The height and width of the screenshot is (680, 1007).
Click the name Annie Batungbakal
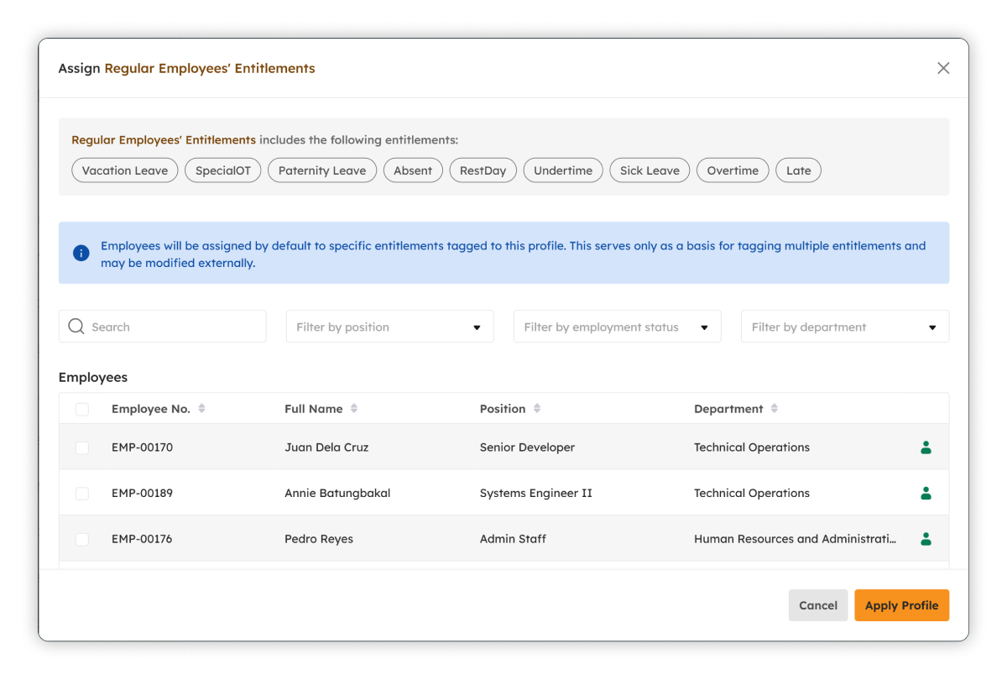(x=337, y=493)
